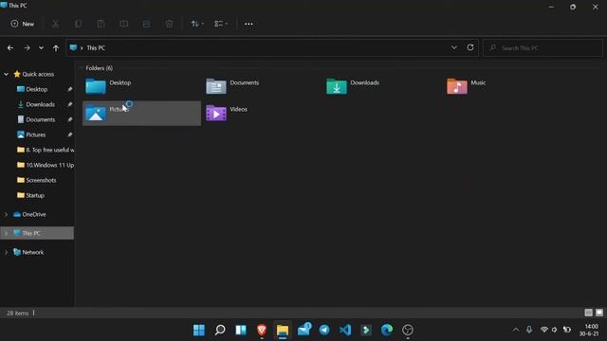Open the '8. Top free useful' folder

pos(46,150)
